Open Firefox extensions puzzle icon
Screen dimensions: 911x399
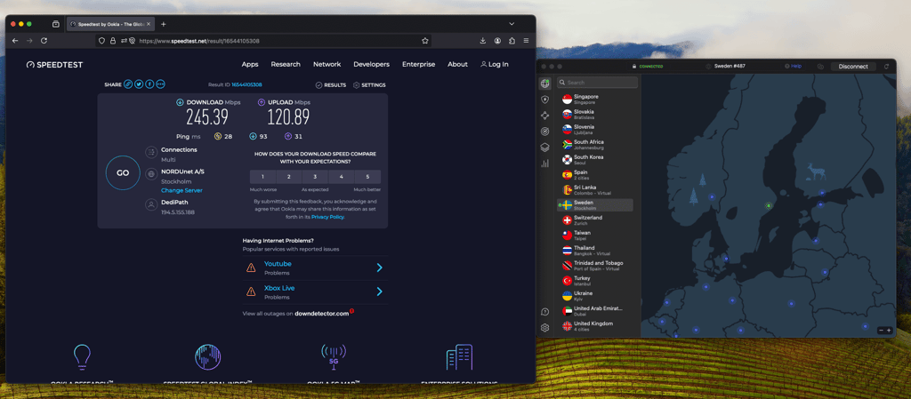[x=512, y=41]
